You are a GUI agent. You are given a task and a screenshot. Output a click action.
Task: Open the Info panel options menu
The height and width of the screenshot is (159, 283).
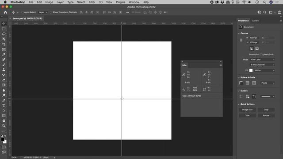pos(221,65)
